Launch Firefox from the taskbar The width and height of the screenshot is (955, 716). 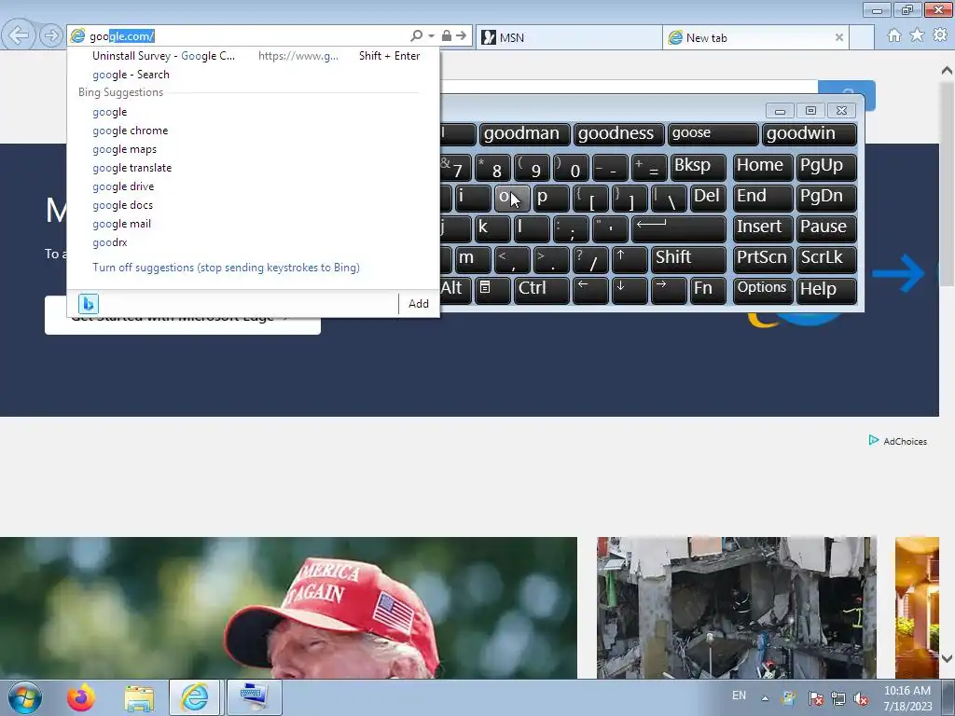[81, 697]
